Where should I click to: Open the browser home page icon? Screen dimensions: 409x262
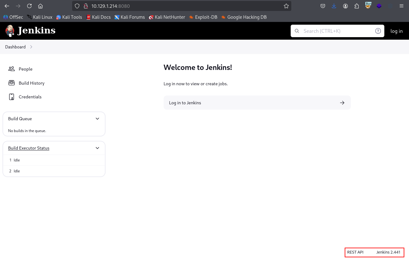[40, 6]
